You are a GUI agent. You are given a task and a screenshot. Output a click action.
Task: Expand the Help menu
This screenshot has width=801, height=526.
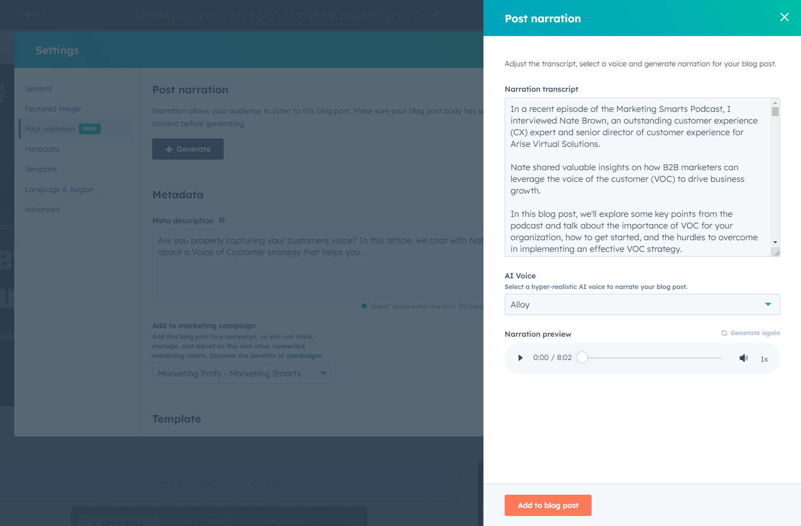[34, 15]
